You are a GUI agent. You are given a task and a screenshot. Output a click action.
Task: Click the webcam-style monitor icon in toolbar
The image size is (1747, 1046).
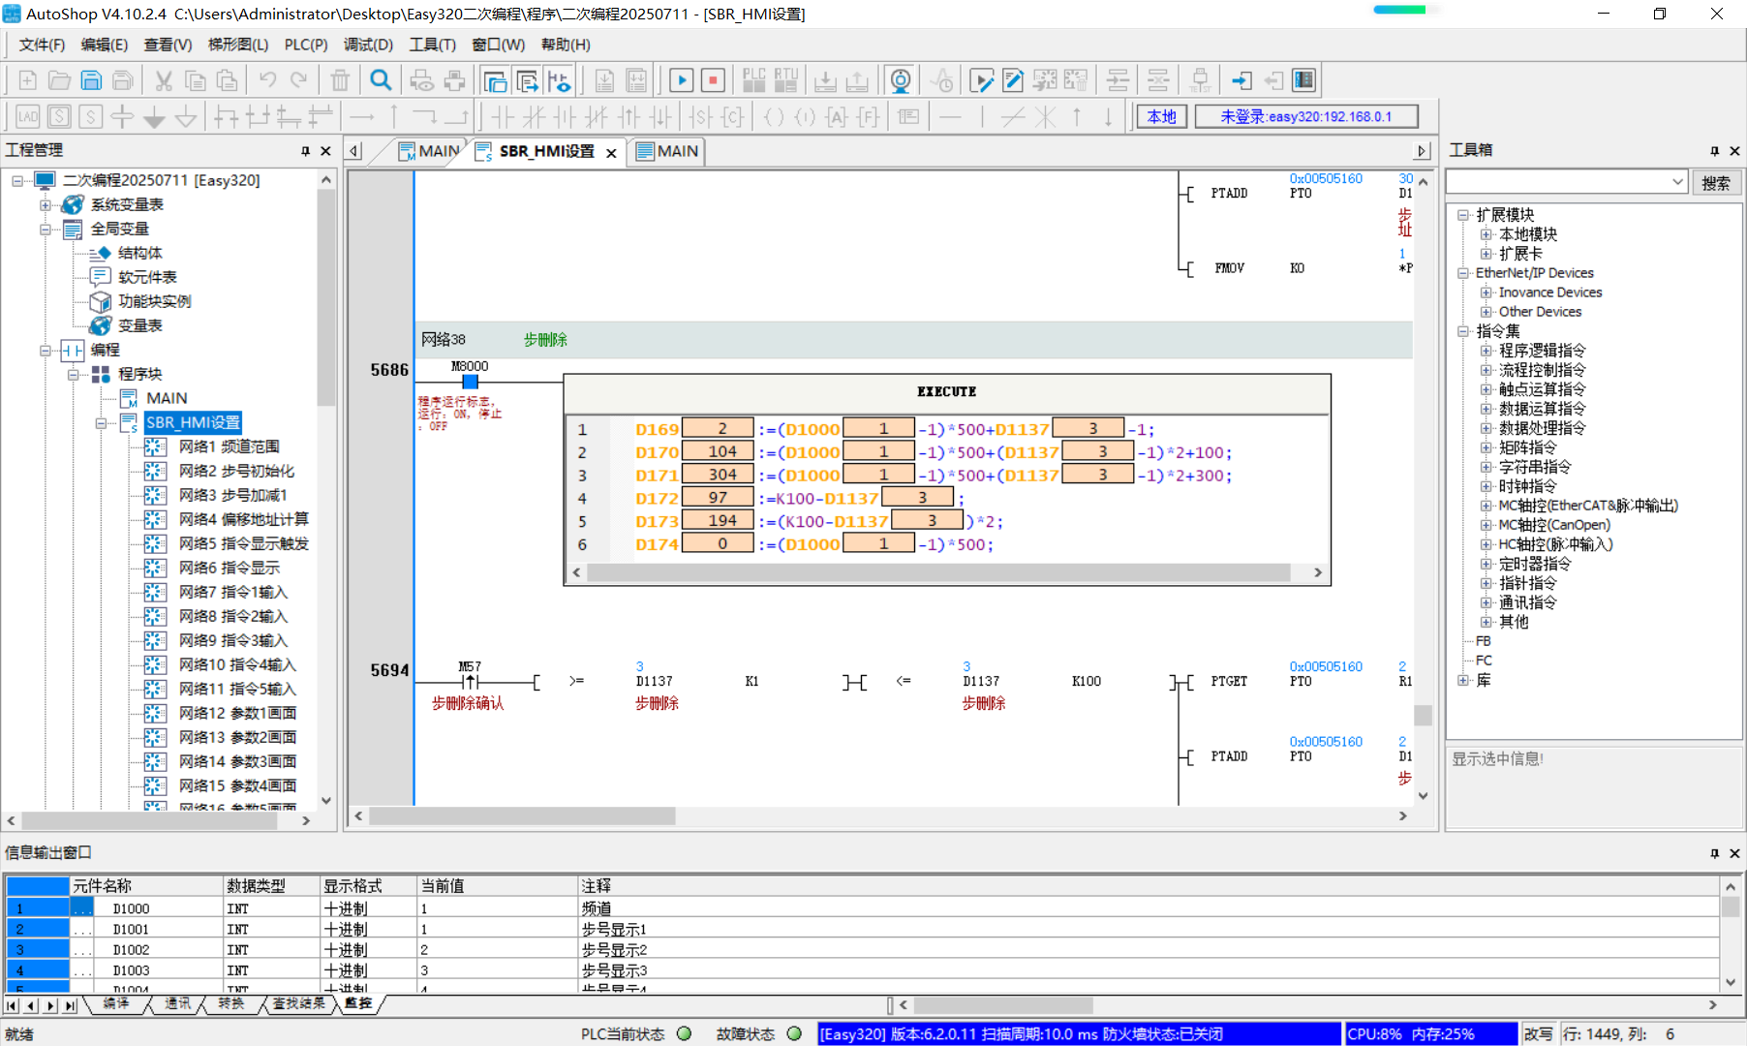tap(900, 80)
